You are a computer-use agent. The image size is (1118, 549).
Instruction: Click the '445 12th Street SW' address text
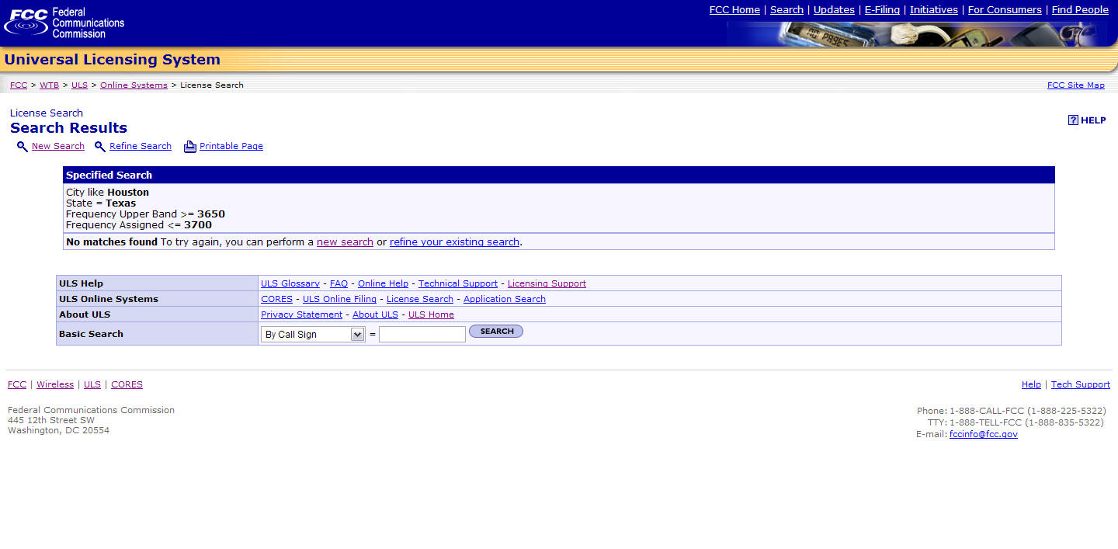point(51,420)
